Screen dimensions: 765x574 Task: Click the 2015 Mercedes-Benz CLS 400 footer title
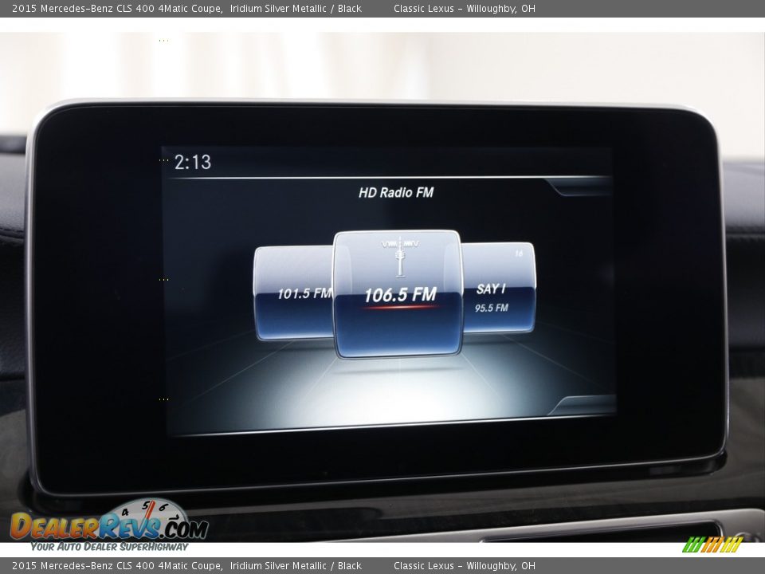[116, 566]
